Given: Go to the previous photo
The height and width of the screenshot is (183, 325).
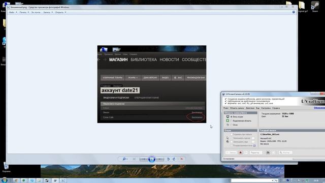Looking at the screenshot, I should [x=143, y=159].
